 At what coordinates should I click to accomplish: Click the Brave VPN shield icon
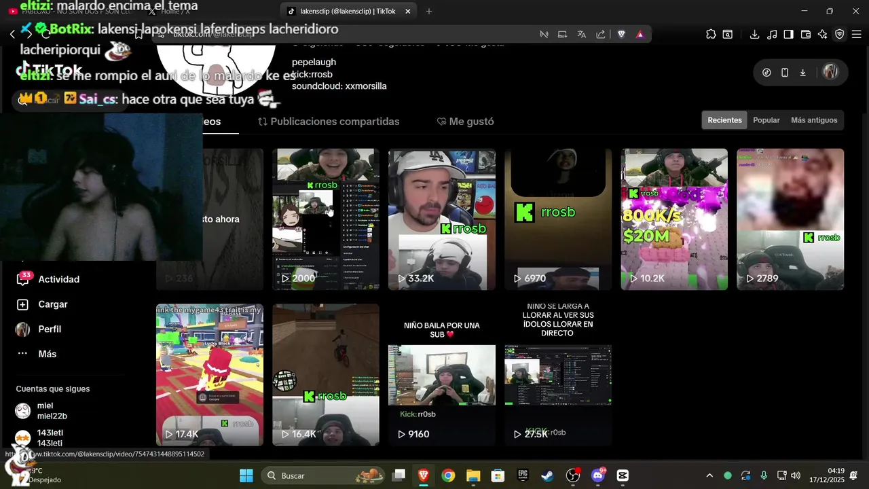pyautogui.click(x=840, y=34)
